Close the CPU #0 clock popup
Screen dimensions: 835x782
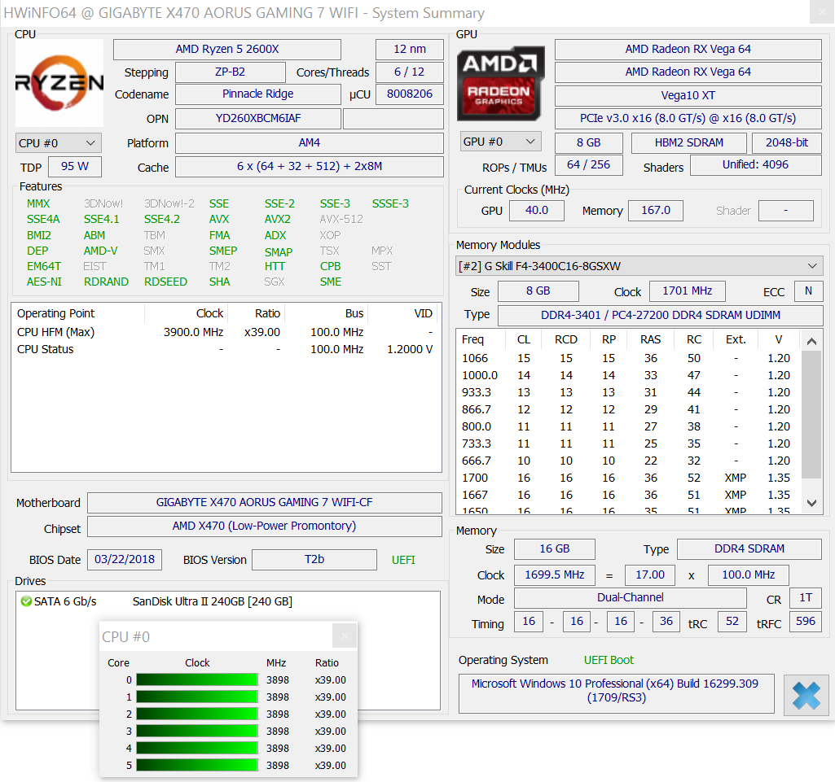[x=345, y=636]
